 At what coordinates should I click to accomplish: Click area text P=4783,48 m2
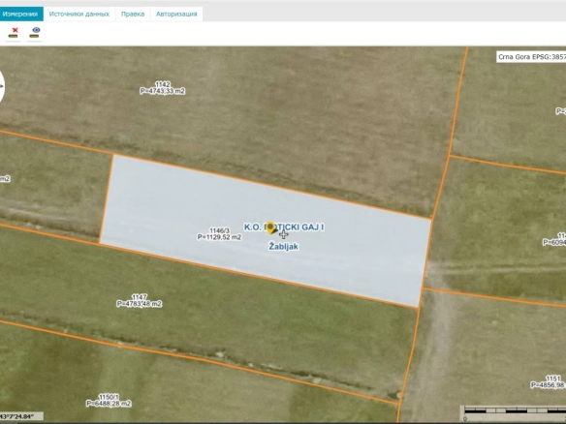coord(140,304)
